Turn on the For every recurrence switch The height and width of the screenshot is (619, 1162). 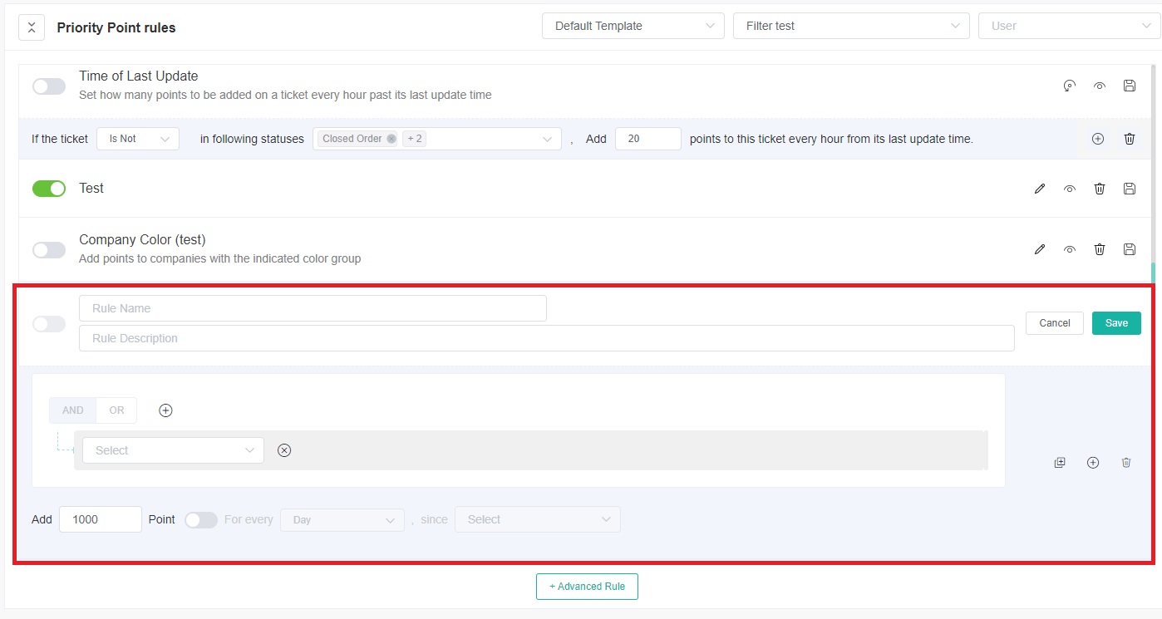click(200, 520)
